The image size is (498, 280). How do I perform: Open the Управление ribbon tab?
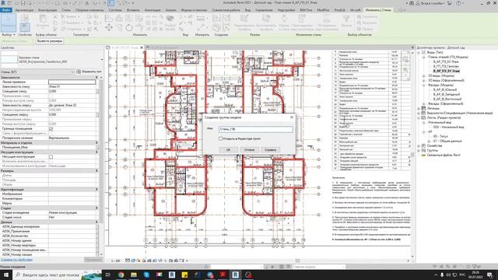pos(264,10)
